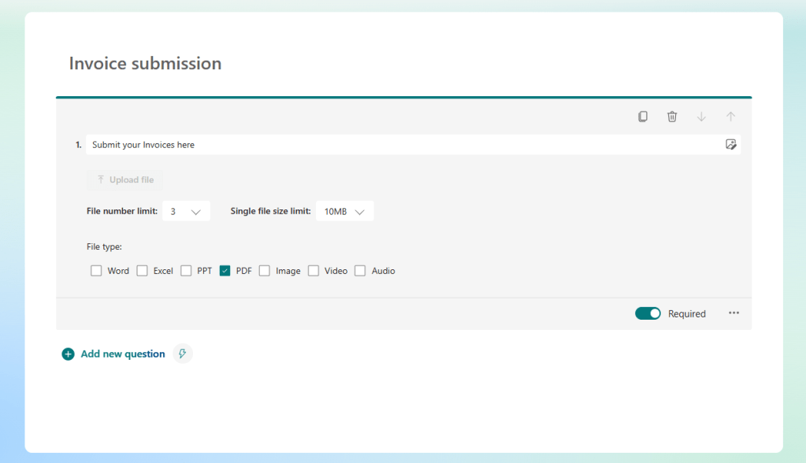Delete the question using the trash icon
Image resolution: width=806 pixels, height=463 pixels.
(x=671, y=116)
